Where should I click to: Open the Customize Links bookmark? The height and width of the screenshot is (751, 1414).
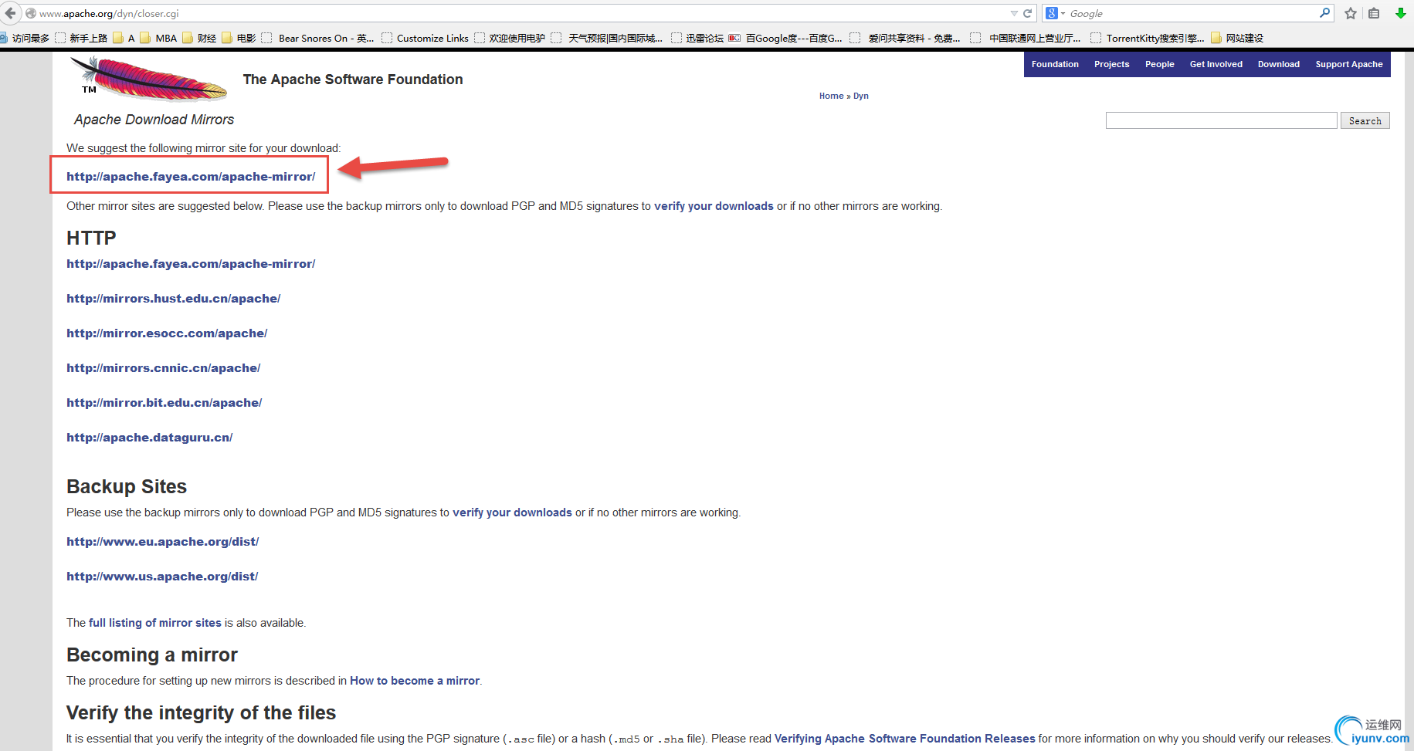point(426,38)
